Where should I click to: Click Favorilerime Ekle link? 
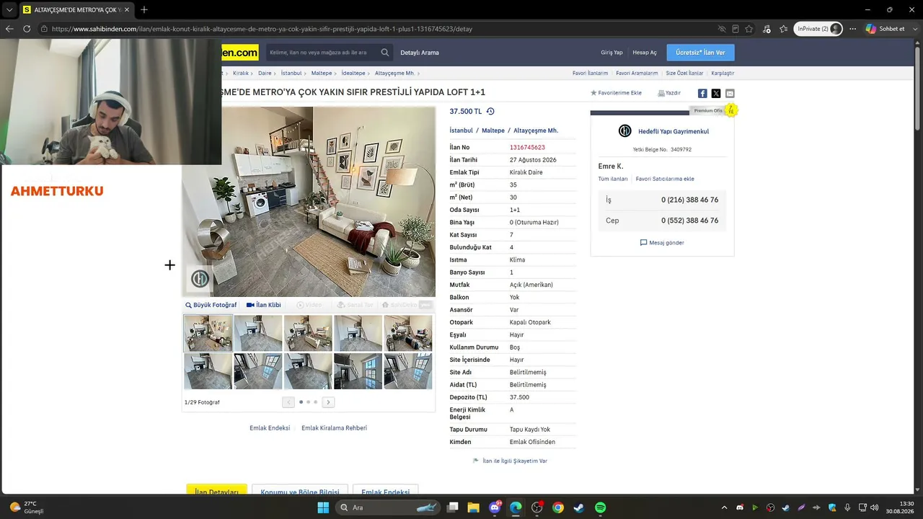pos(617,93)
